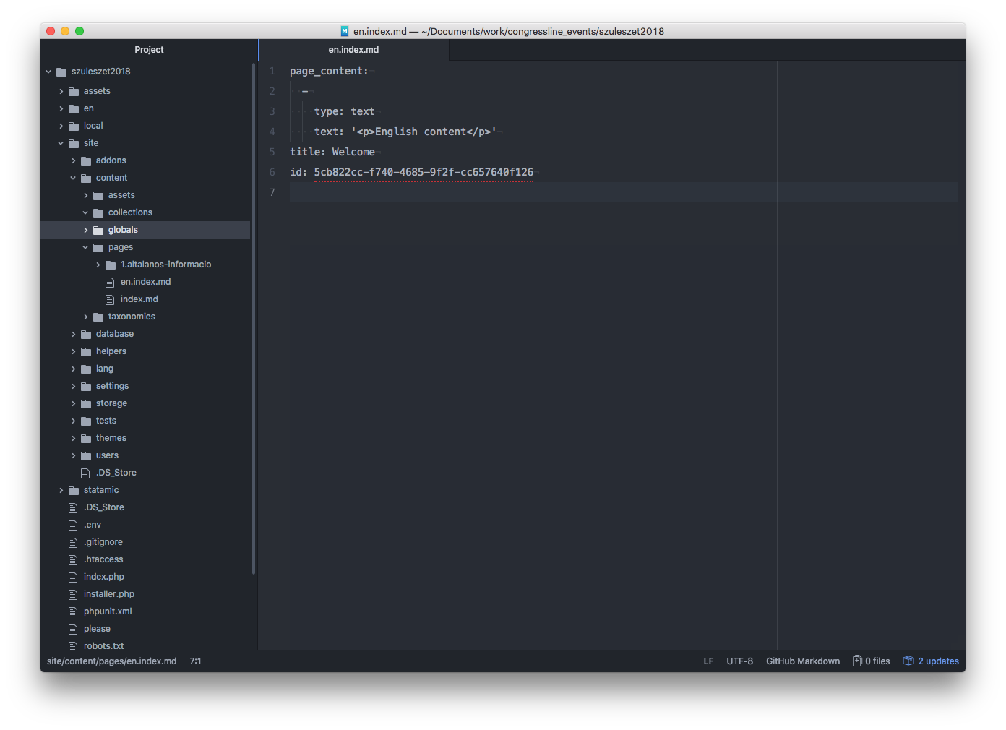Click the installer.php file icon

tap(73, 594)
